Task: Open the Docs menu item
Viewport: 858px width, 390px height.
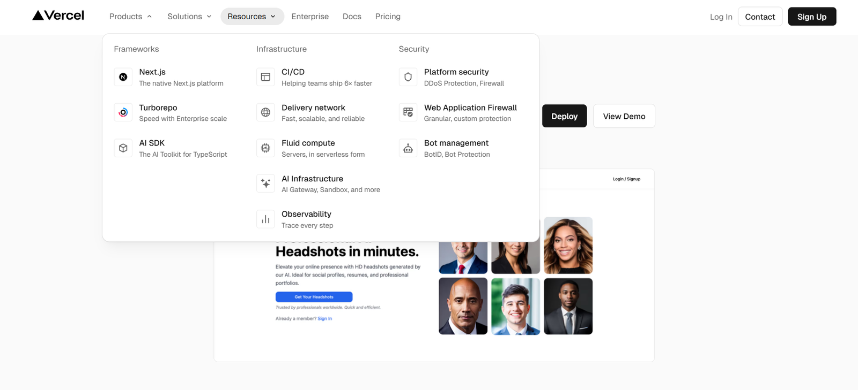Action: (352, 17)
